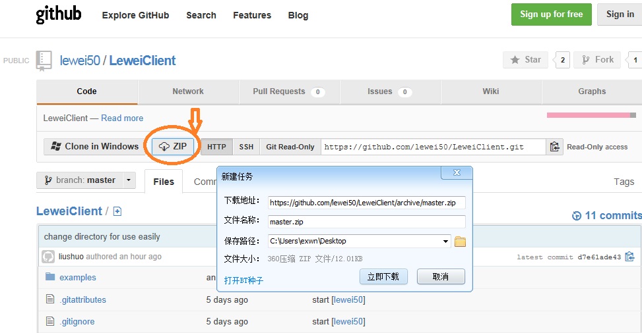Screen dimensions: 642x333
Task: Click the liushuo author link
Action: [71, 257]
